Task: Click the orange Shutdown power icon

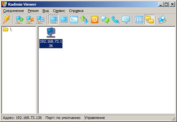Action: click(x=95, y=20)
